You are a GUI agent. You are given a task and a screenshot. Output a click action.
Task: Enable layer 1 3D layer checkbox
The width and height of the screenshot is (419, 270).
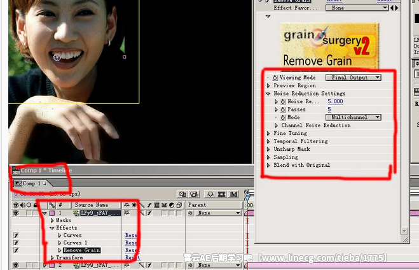click(179, 213)
